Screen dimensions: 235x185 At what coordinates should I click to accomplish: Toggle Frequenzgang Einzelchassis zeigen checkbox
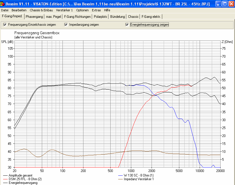(5, 25)
